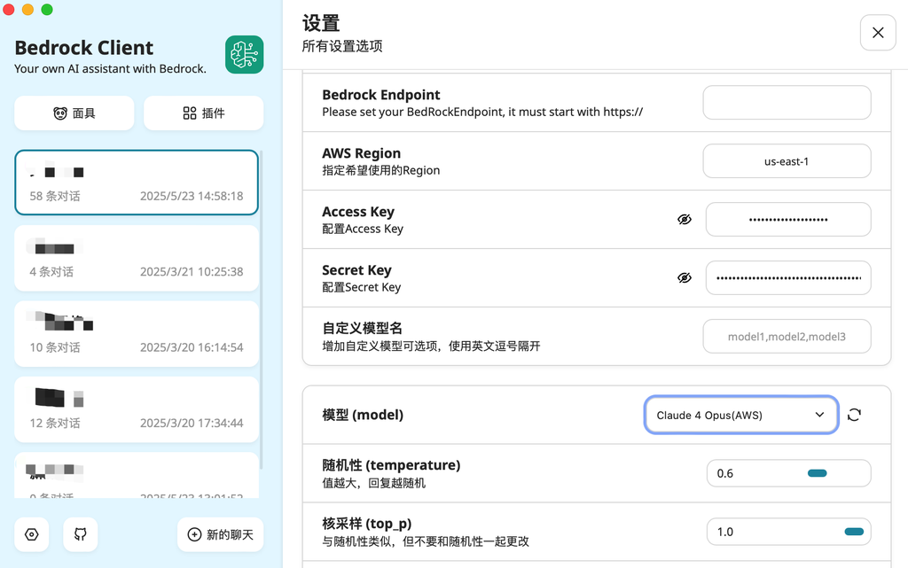Open the 面具 masks page
The width and height of the screenshot is (908, 568).
click(x=74, y=113)
